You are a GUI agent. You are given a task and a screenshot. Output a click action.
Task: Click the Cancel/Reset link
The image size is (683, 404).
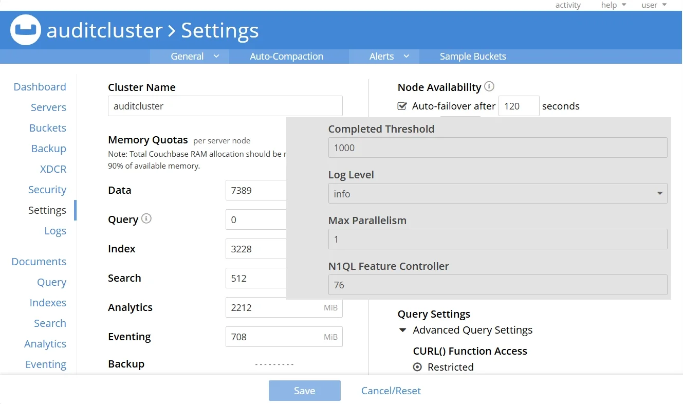tap(391, 391)
